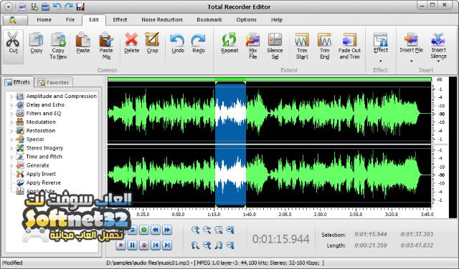Click the open folder icon in title bar

[x=45, y=6]
